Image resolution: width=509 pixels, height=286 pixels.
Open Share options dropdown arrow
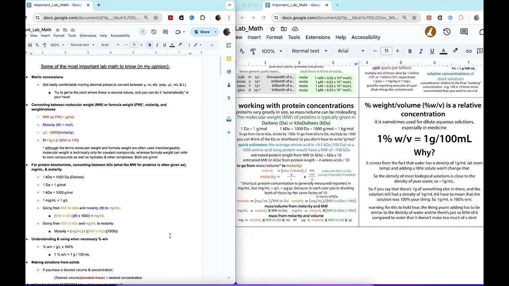click(x=216, y=32)
